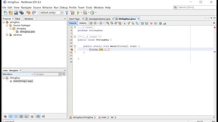Click the Last Edit icon in editor toolbar
Viewport: 218px width, 122px height.
click(91, 23)
